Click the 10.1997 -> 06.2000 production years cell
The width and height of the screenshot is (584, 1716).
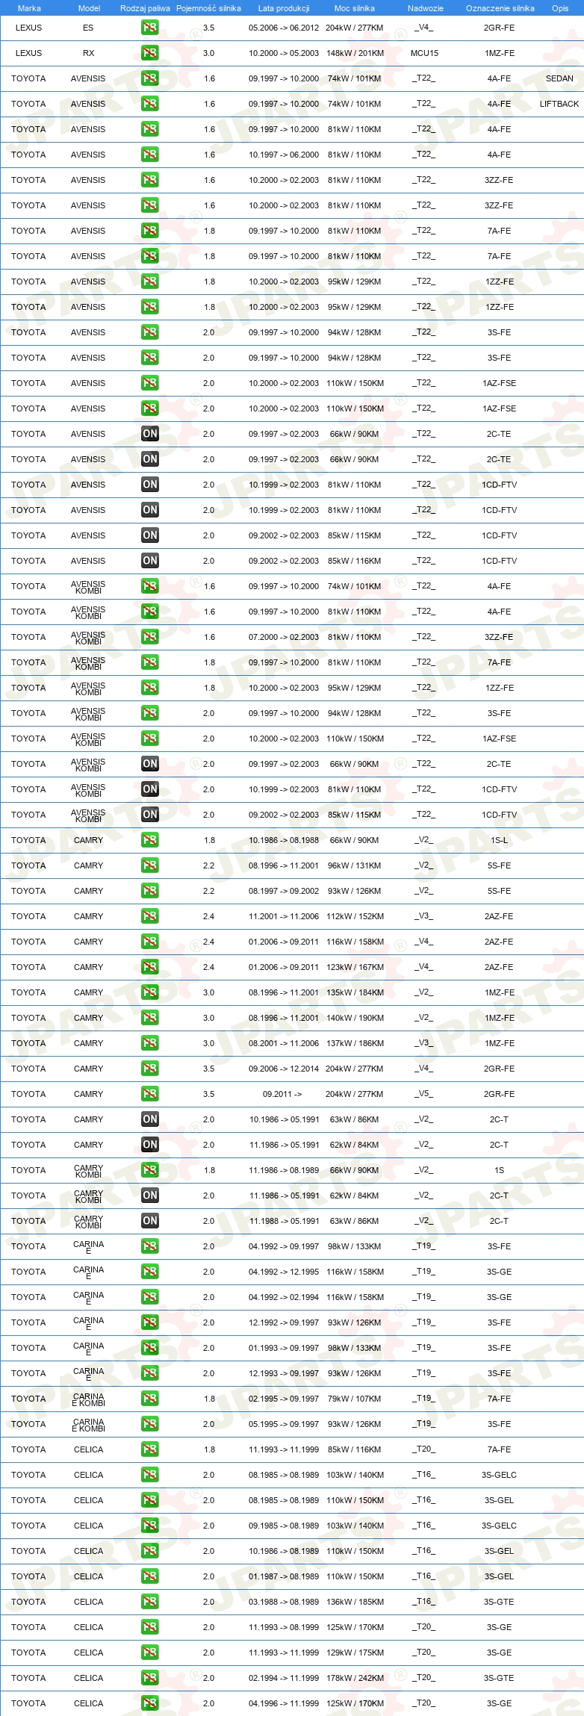pyautogui.click(x=284, y=155)
